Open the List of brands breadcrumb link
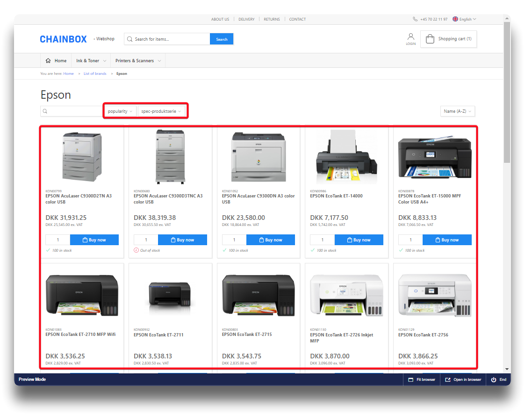Screen dimensions: 525x415 click(95, 73)
